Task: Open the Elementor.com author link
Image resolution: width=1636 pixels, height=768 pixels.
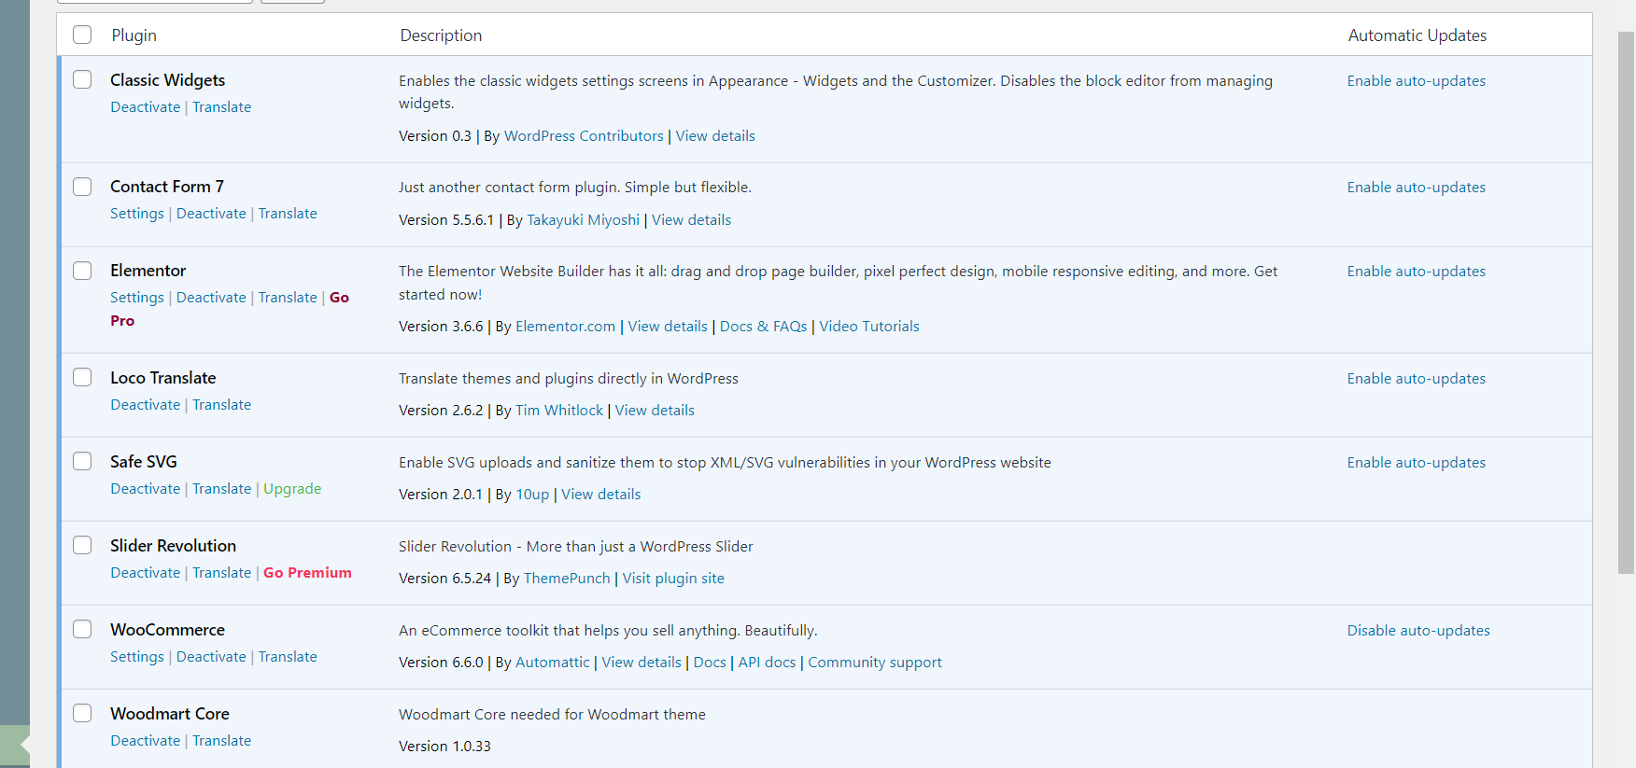Action: [565, 327]
